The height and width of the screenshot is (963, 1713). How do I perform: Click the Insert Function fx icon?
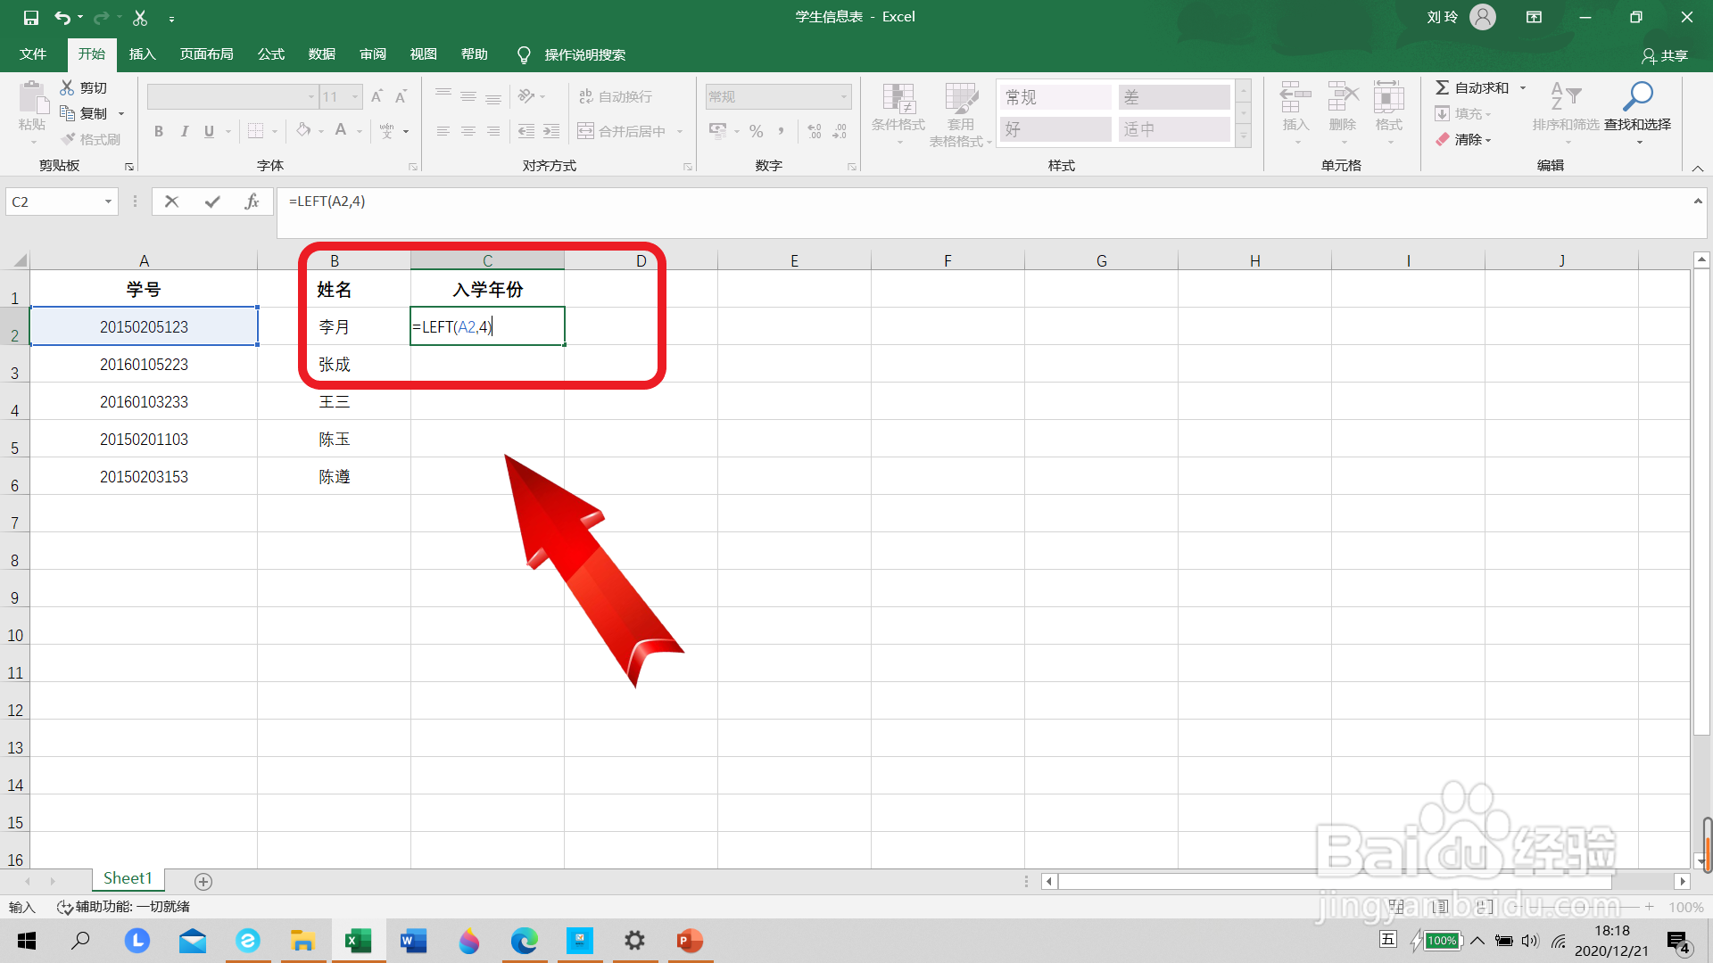tap(252, 202)
